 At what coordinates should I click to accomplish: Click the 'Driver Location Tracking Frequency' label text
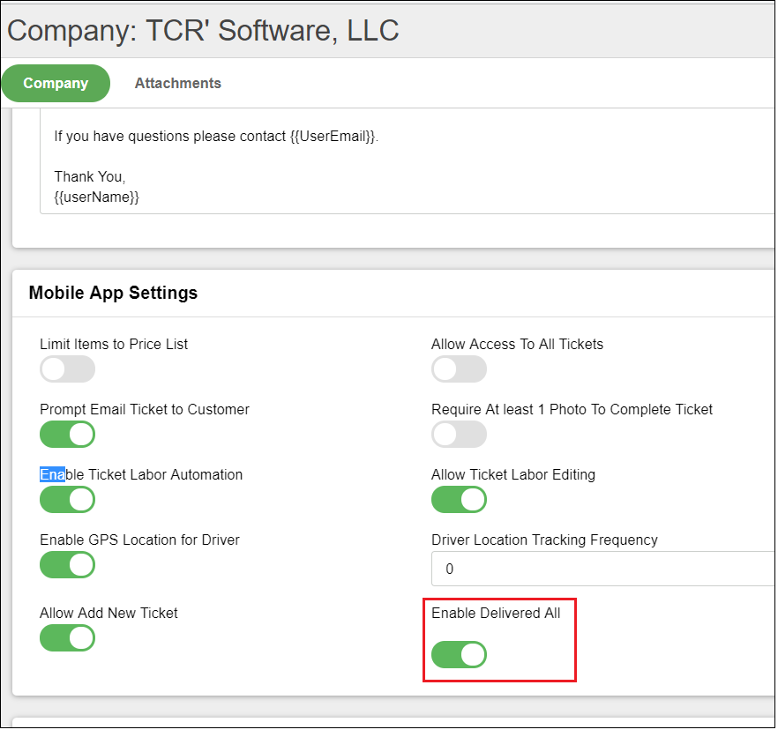click(544, 540)
